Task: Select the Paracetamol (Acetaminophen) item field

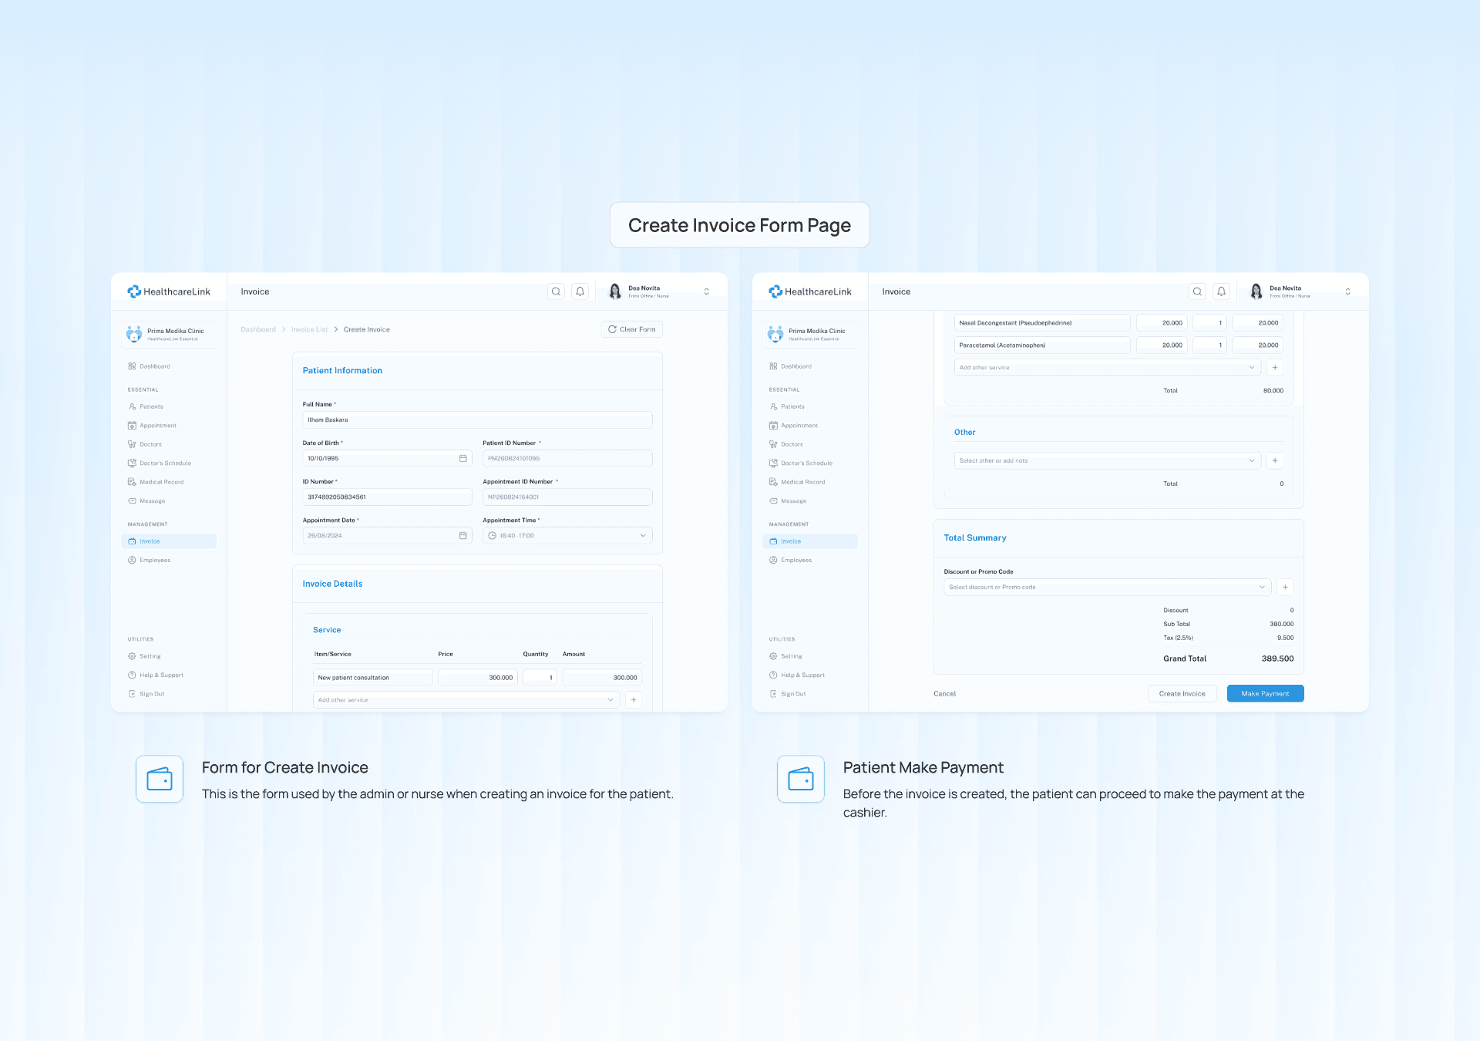Action: pos(1041,345)
